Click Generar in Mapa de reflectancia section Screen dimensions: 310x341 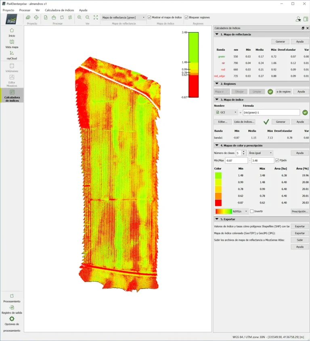tap(280, 42)
